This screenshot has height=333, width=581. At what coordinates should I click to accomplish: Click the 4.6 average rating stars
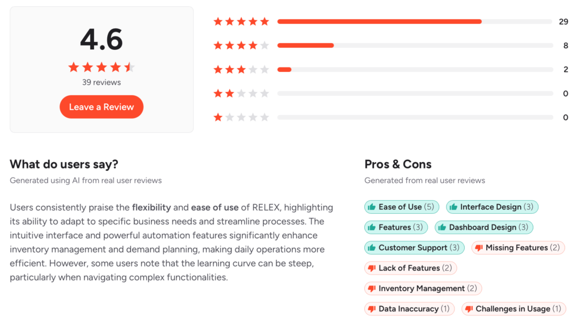coord(102,67)
